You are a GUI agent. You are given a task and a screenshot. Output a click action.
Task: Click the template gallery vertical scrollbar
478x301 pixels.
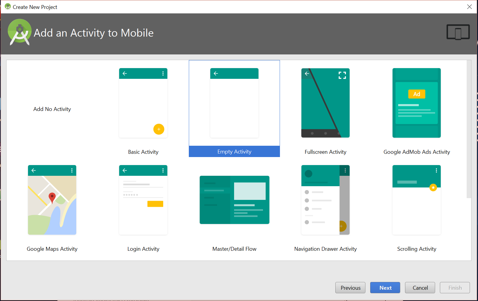[469, 129]
